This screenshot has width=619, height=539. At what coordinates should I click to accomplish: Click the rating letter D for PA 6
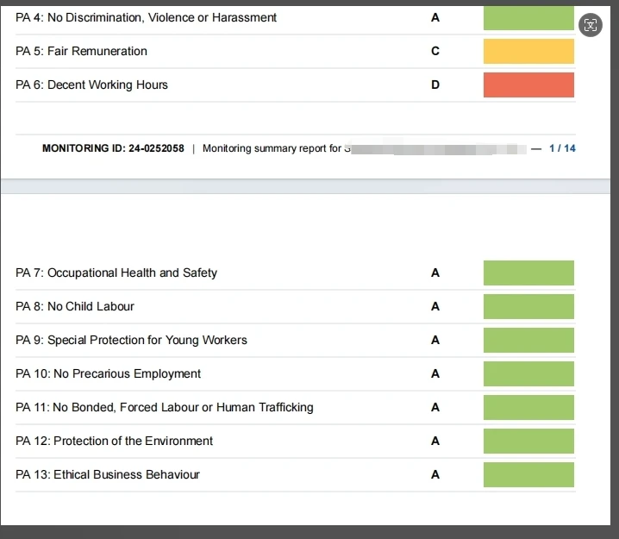435,85
